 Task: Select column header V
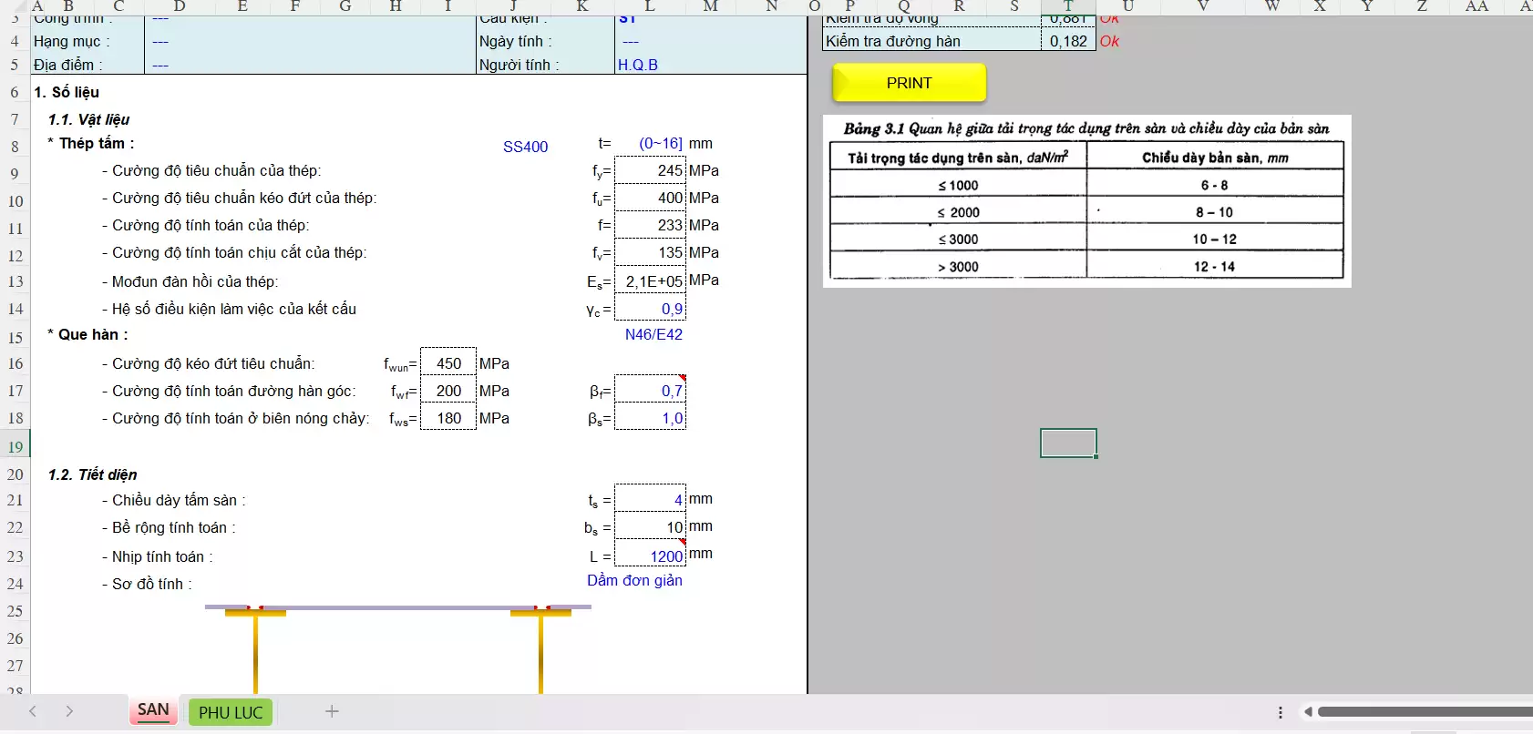point(1203,6)
